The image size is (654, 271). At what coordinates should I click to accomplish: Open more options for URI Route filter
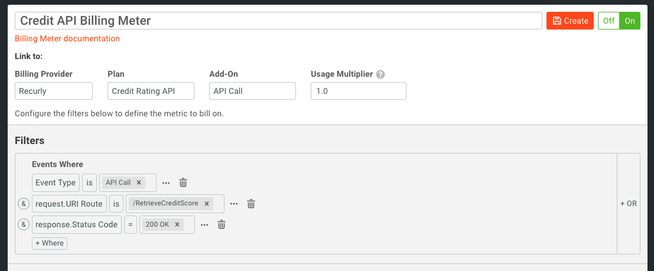234,204
